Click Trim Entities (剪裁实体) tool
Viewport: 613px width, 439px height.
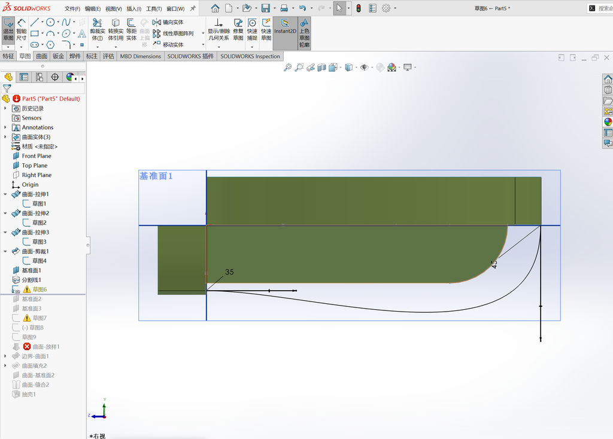[98, 30]
